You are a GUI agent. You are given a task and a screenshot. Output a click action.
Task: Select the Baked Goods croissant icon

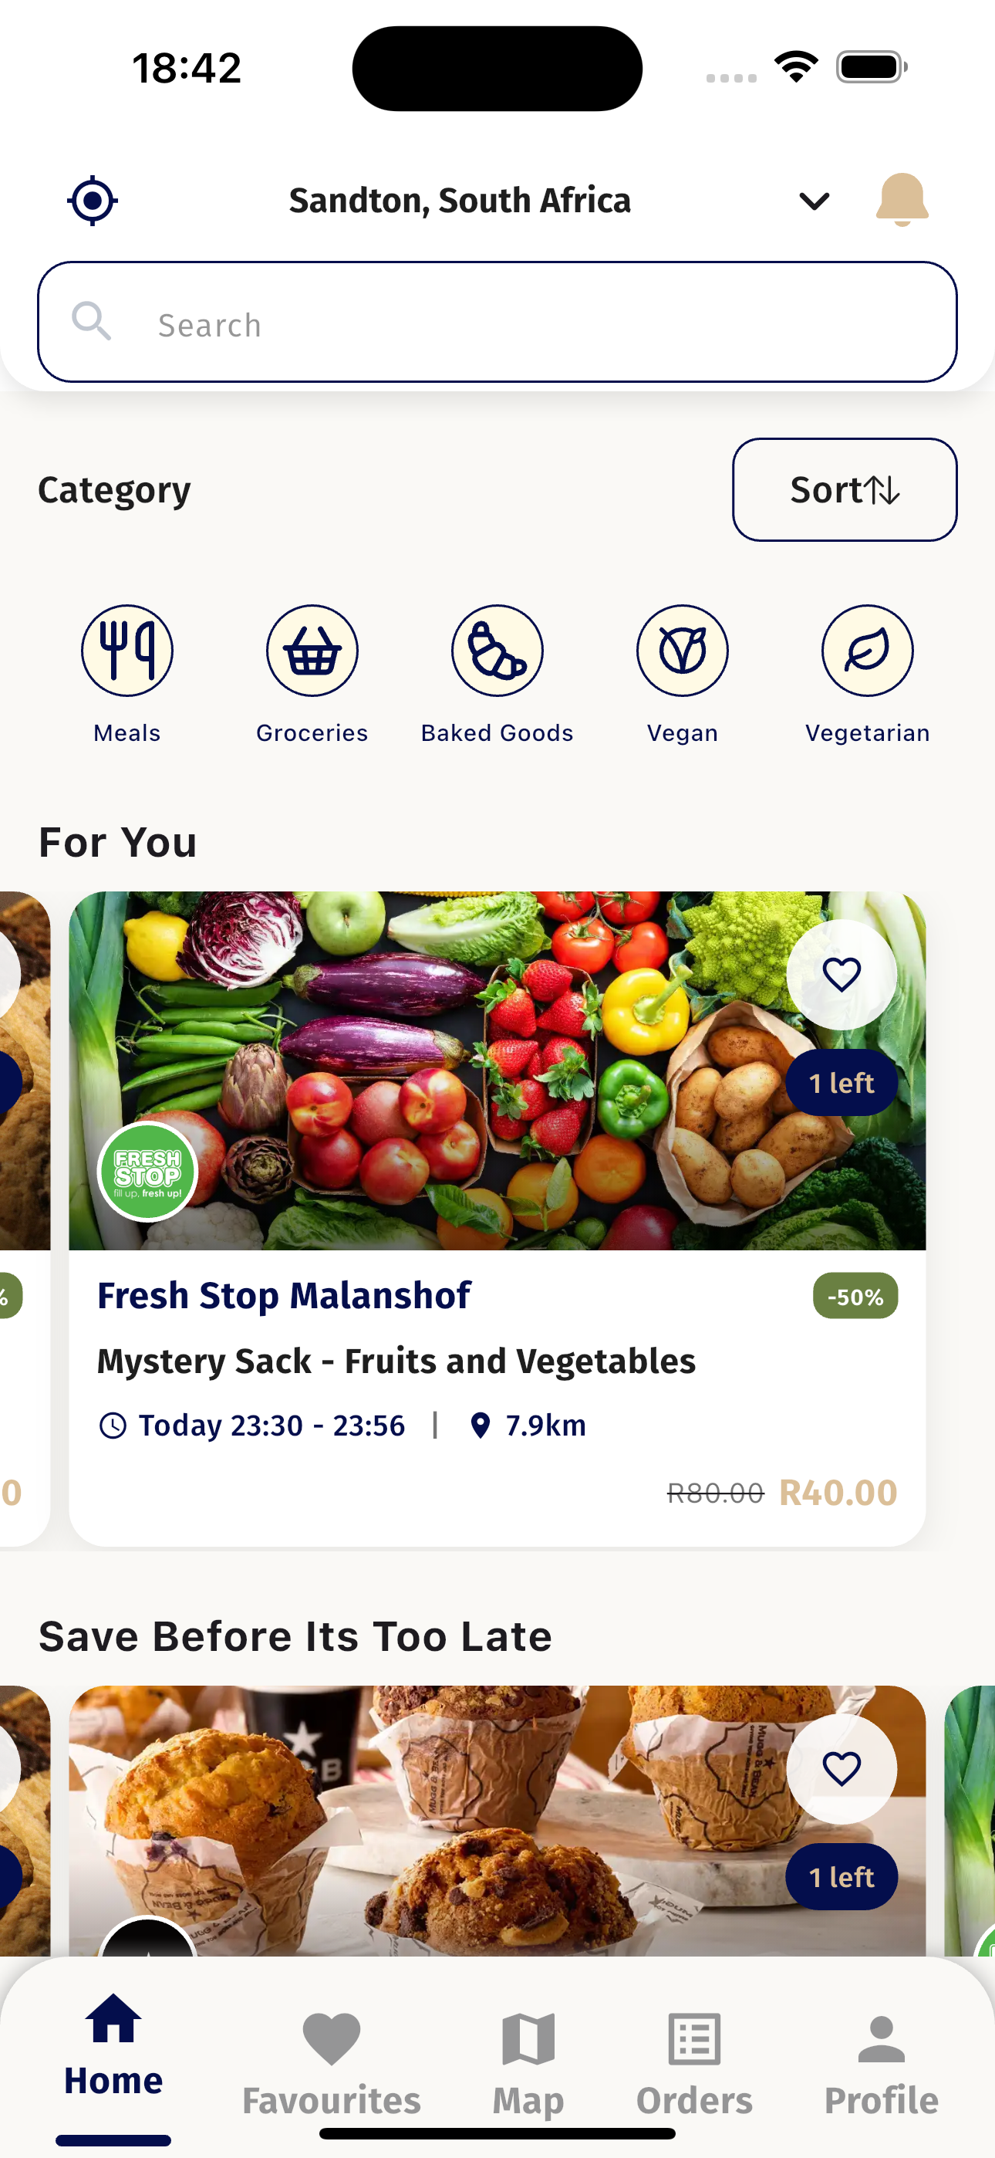pyautogui.click(x=497, y=651)
